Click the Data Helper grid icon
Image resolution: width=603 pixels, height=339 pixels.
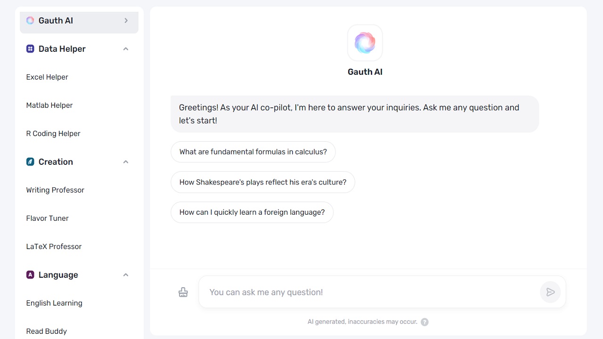click(x=30, y=49)
